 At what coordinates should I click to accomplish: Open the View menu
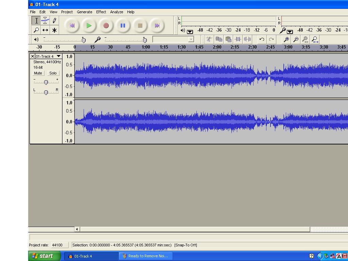coord(53,12)
